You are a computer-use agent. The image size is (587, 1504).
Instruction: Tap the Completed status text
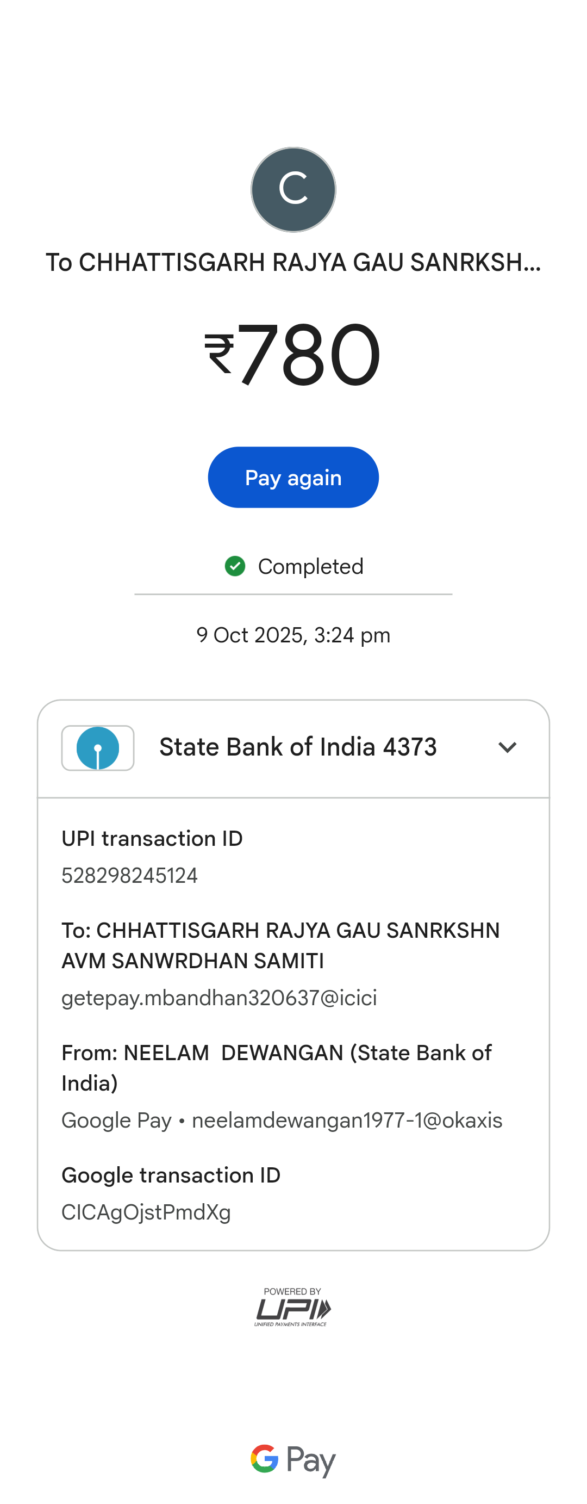click(310, 566)
